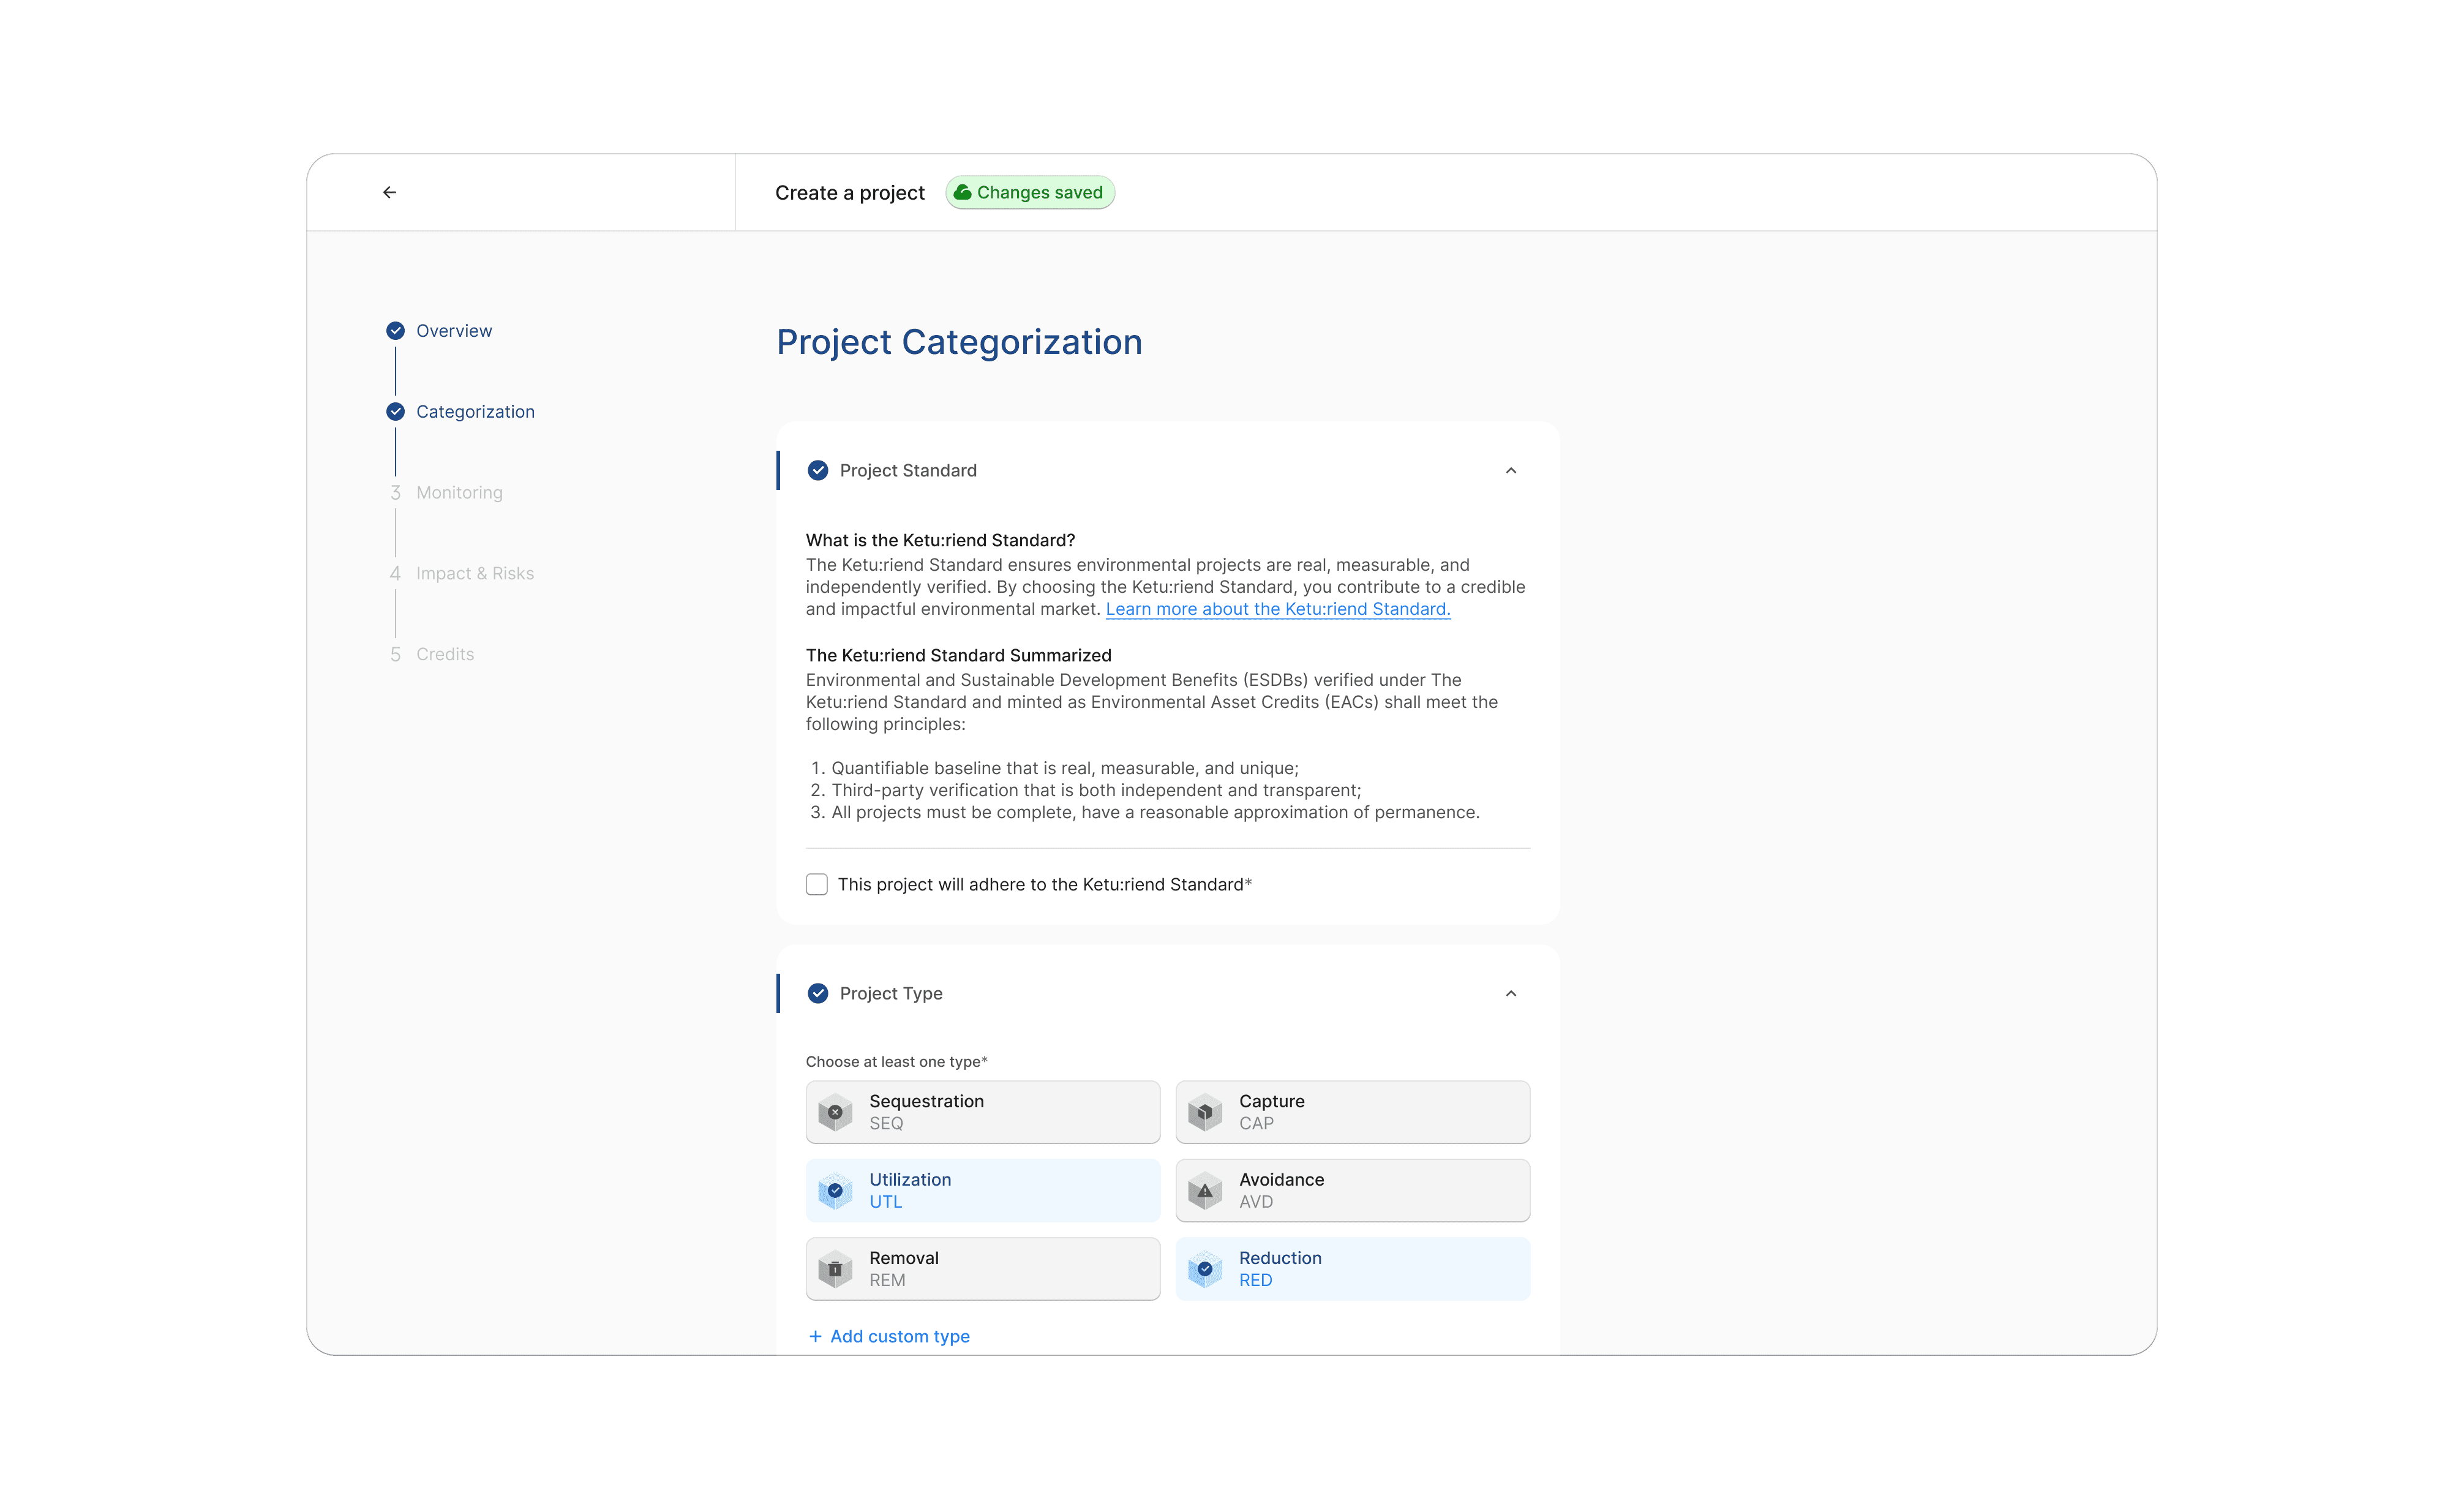Click the Utilization checked hexagon icon

click(x=835, y=1190)
